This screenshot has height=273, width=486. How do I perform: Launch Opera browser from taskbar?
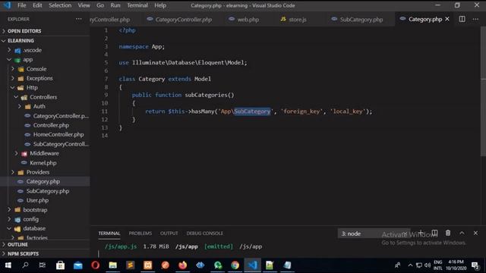pyautogui.click(x=95, y=265)
